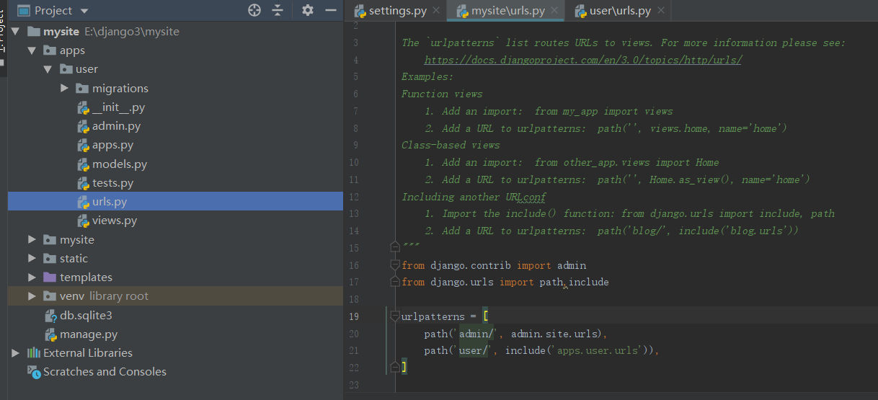
Task: Collapse the user folder
Action: (48, 69)
